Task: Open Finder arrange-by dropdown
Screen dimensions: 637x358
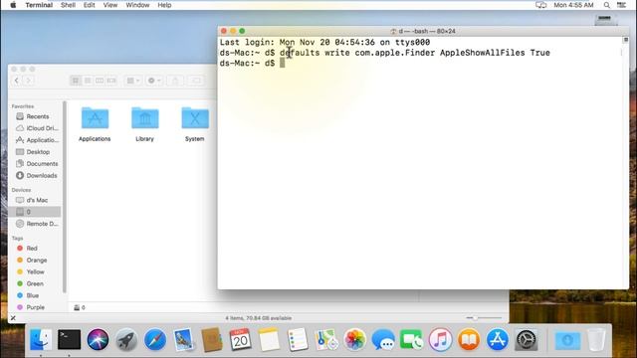Action: click(132, 81)
